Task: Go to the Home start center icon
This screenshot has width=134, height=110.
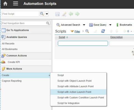Action: pyautogui.click(x=5, y=4)
